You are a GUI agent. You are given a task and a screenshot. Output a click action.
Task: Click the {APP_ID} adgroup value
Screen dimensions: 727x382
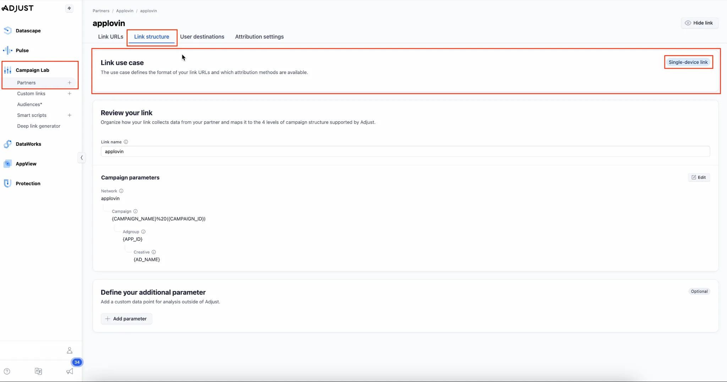point(132,239)
